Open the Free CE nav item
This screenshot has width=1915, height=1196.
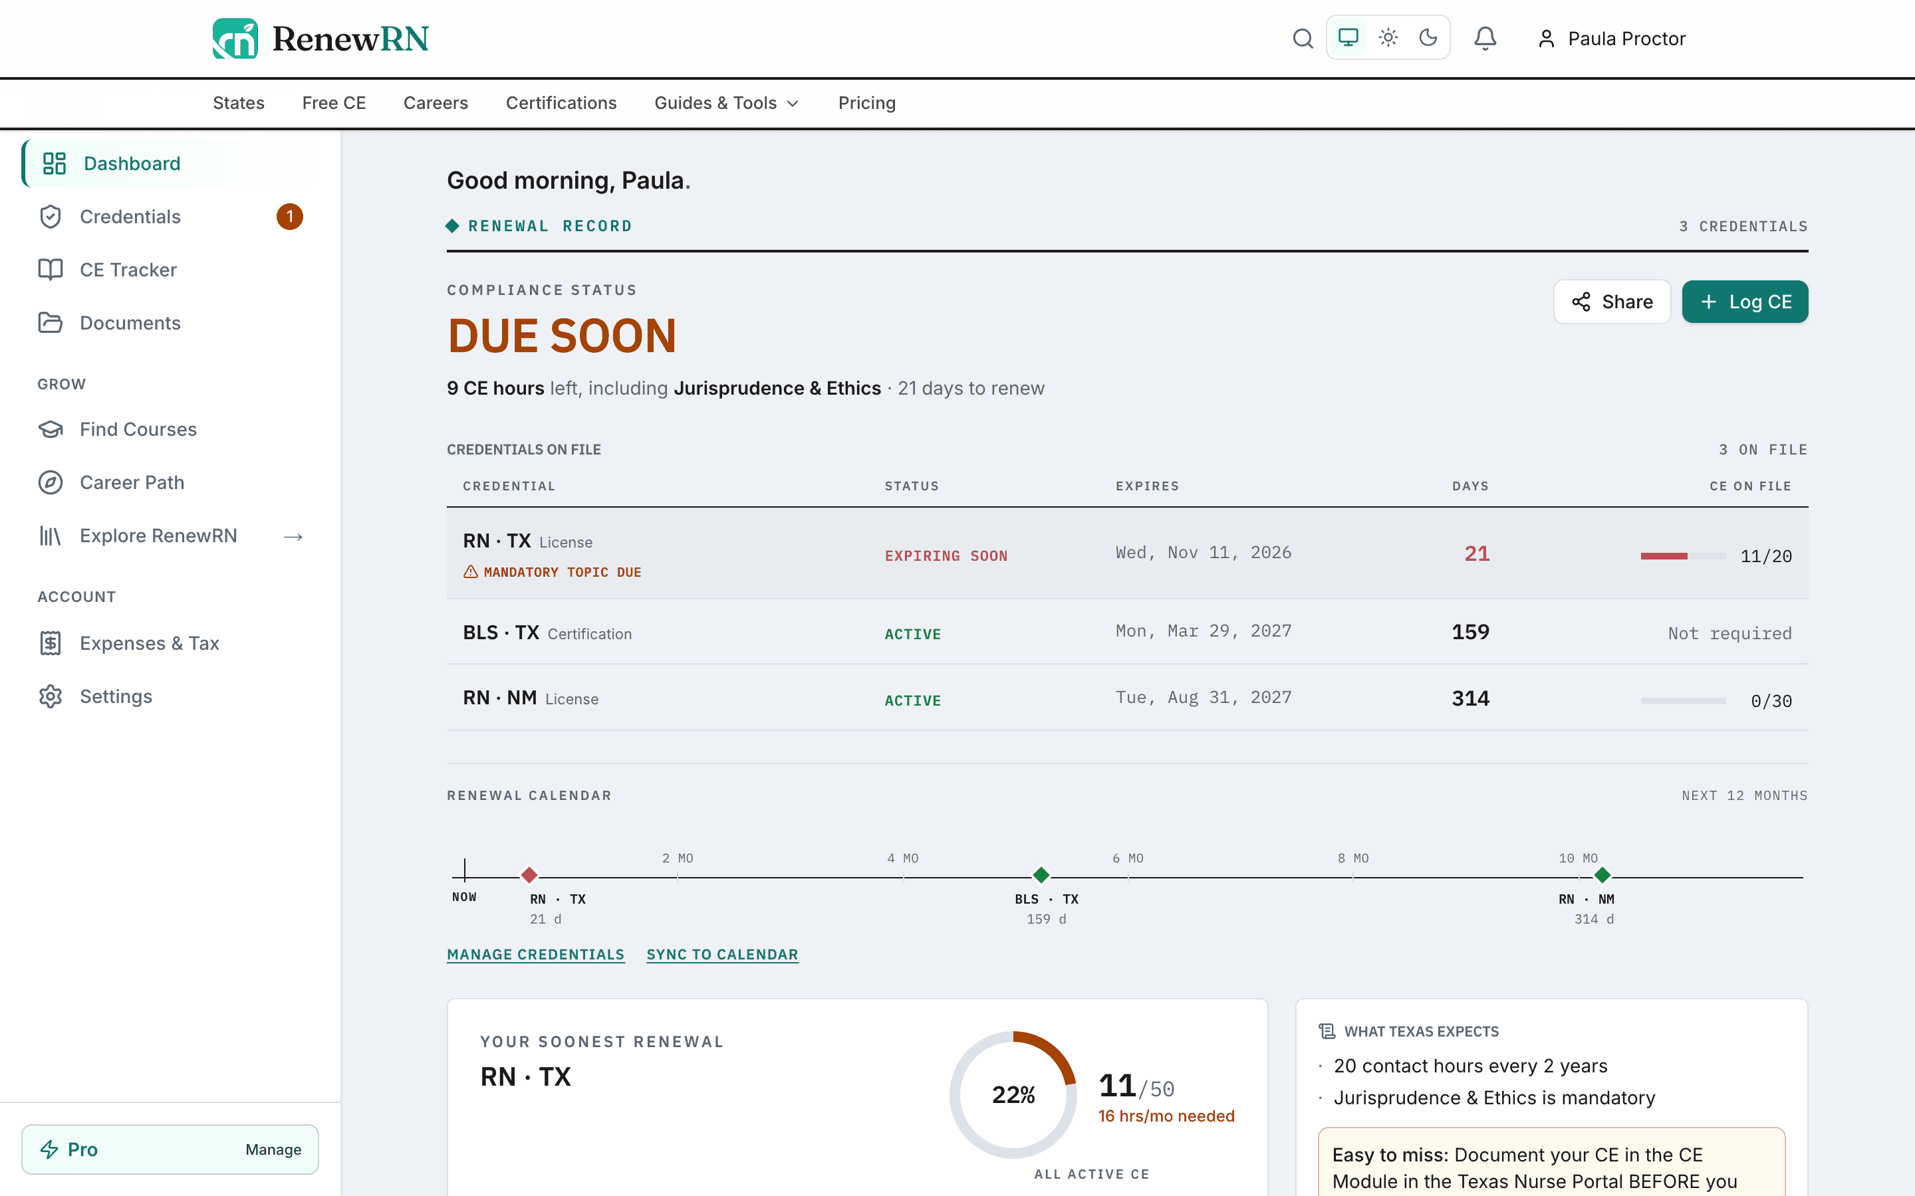tap(334, 103)
